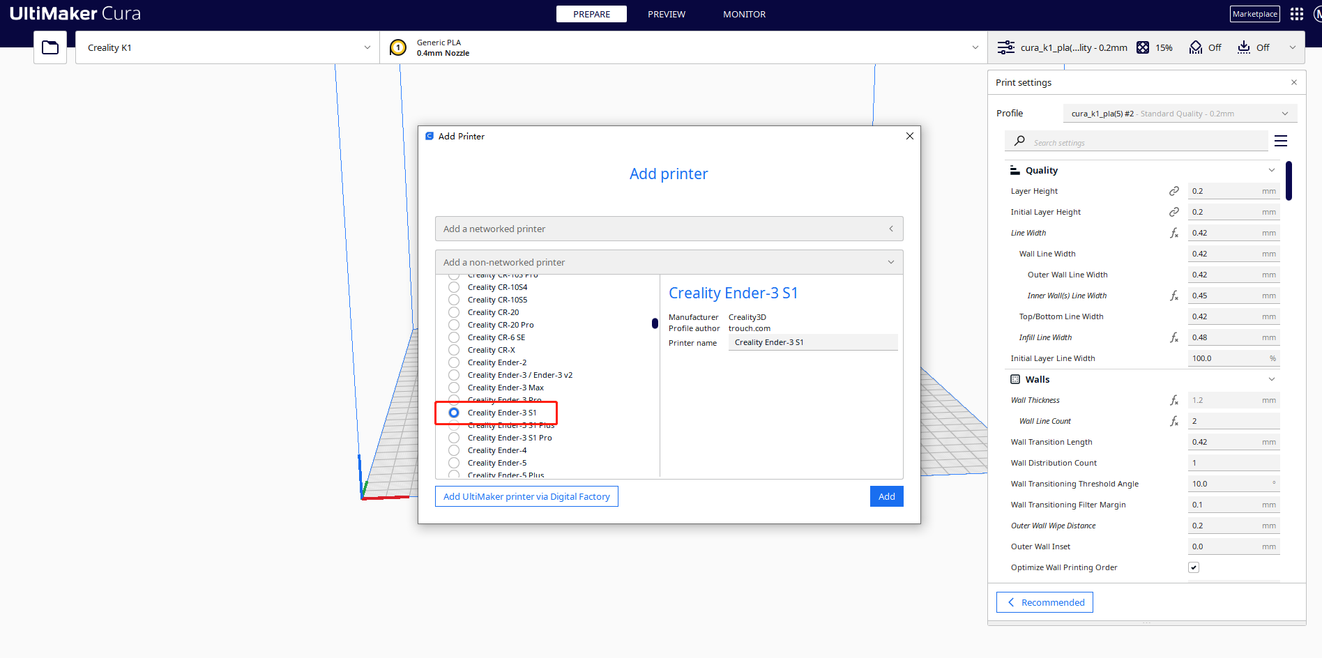Collapse the Walls section
The image size is (1322, 658).
tap(1272, 379)
